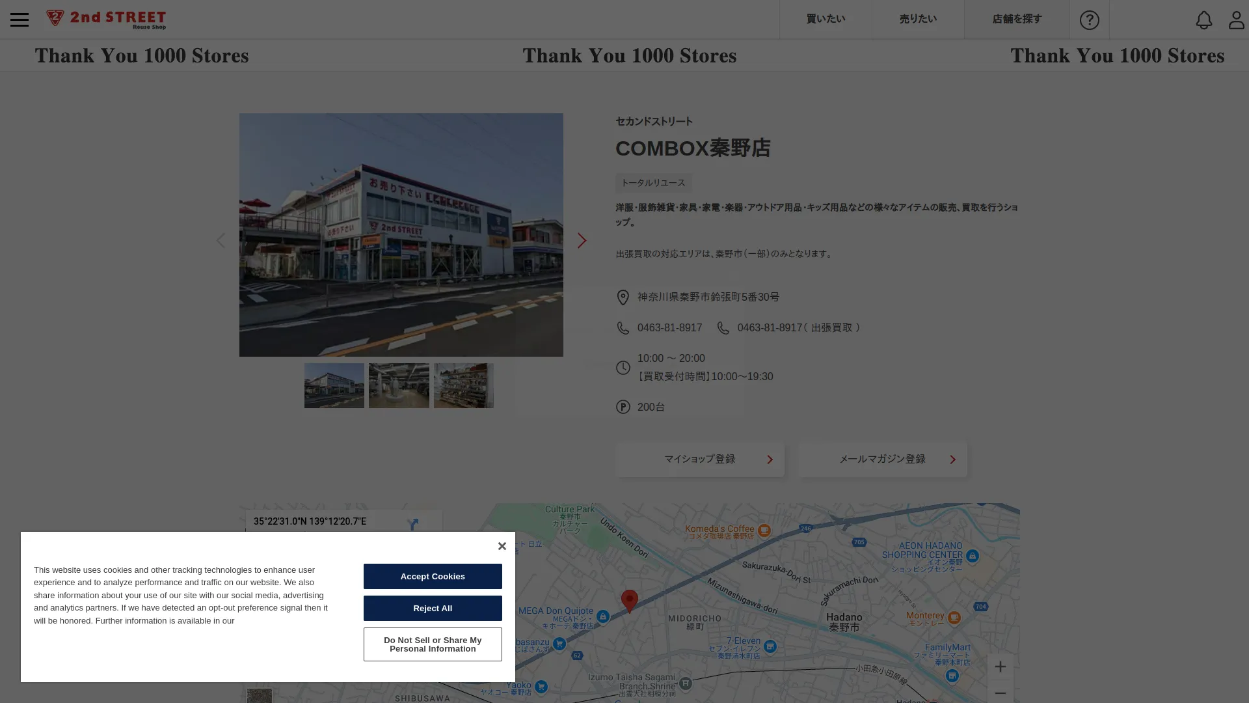Screen dimensions: 1249x703
Task: Click the COMBOX秦野店 heading
Action: [693, 148]
